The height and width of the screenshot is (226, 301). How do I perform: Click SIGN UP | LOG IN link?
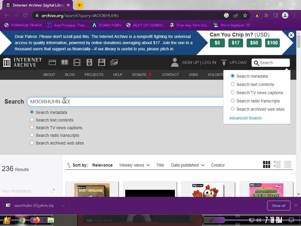click(199, 62)
